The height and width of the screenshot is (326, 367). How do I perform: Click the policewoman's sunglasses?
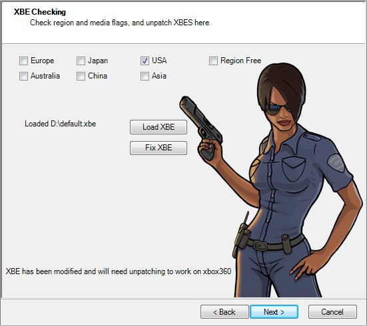[278, 109]
